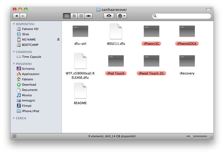Open Quick Look with the eye button
Image resolution: width=224 pixels, height=154 pixels.
pyautogui.click(x=109, y=16)
